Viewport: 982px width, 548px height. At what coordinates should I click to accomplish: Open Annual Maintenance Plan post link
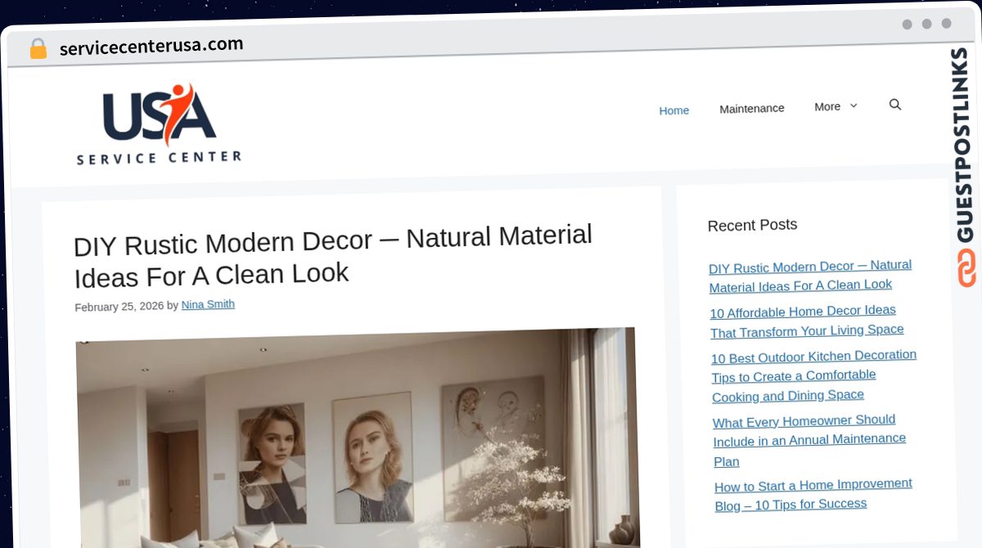(x=810, y=441)
